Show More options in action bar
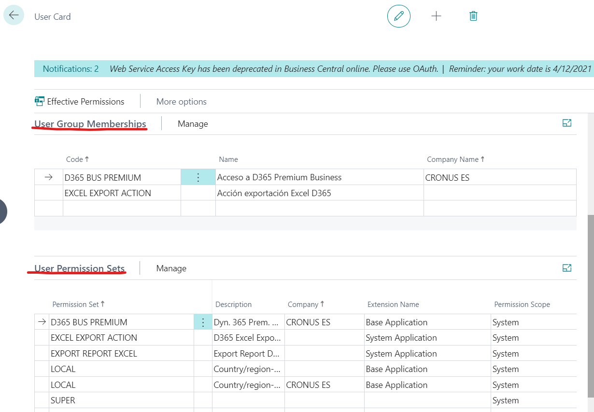 point(182,102)
